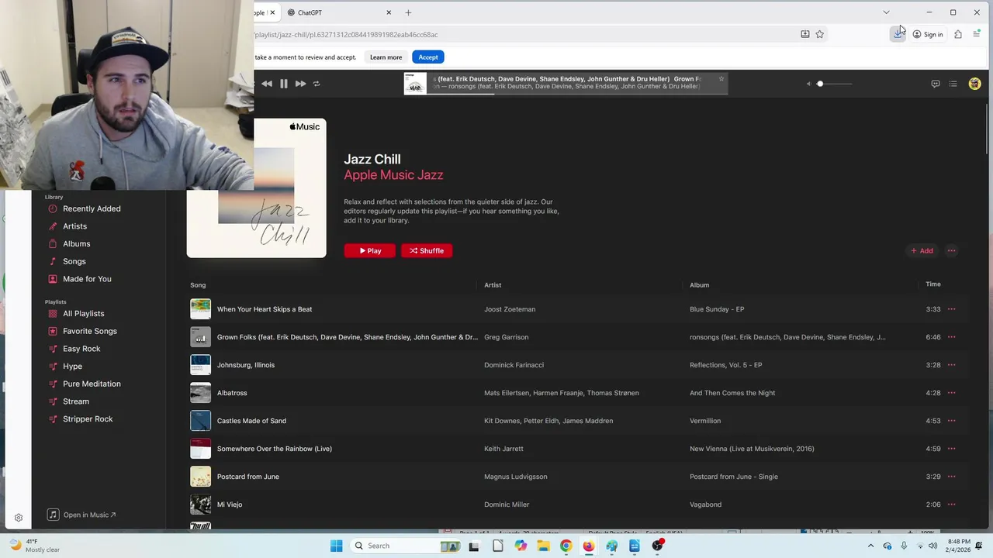Open more options for Castles Made of Sand

coord(952,421)
